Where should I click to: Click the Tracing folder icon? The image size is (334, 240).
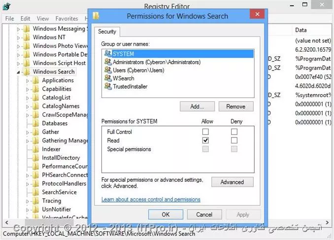tap(35, 201)
